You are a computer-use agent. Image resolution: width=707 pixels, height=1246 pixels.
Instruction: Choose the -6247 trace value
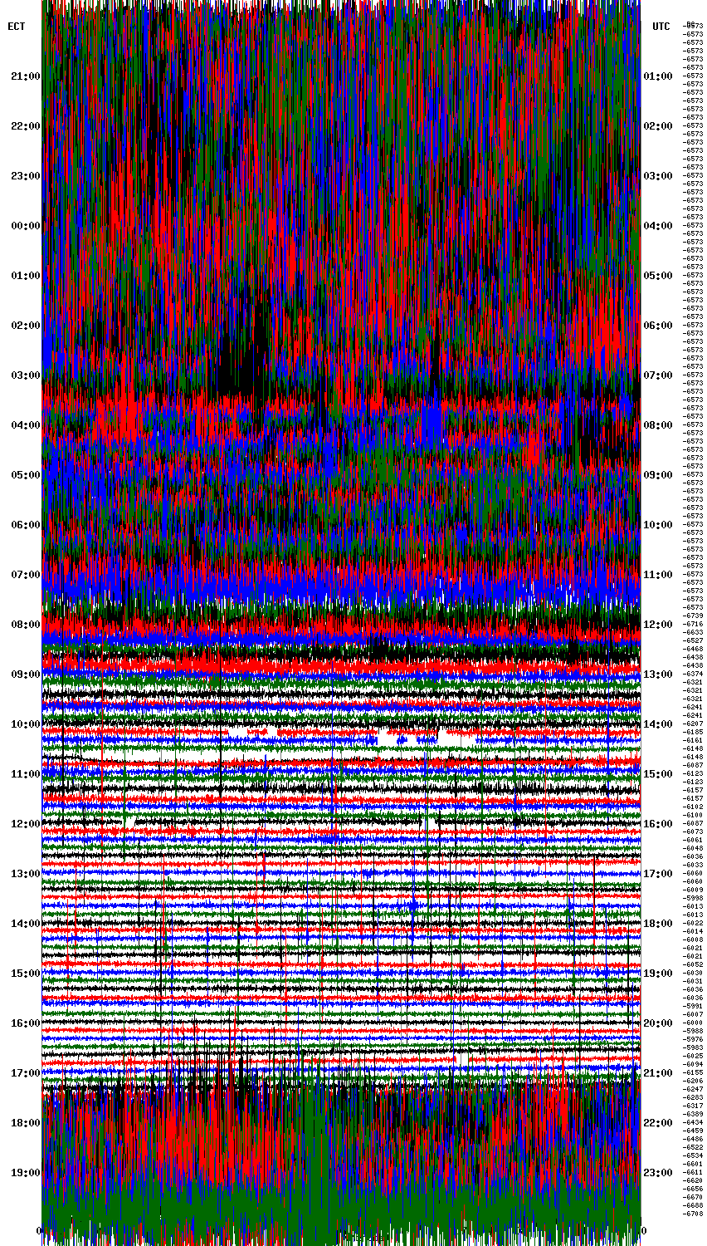(x=693, y=1089)
